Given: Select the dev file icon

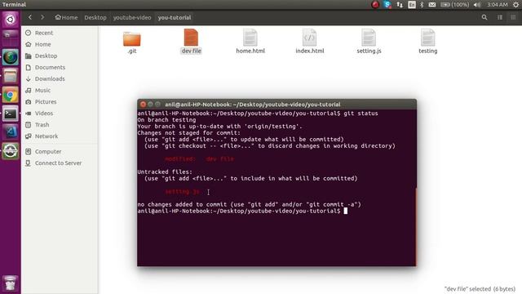Looking at the screenshot, I should (191, 38).
